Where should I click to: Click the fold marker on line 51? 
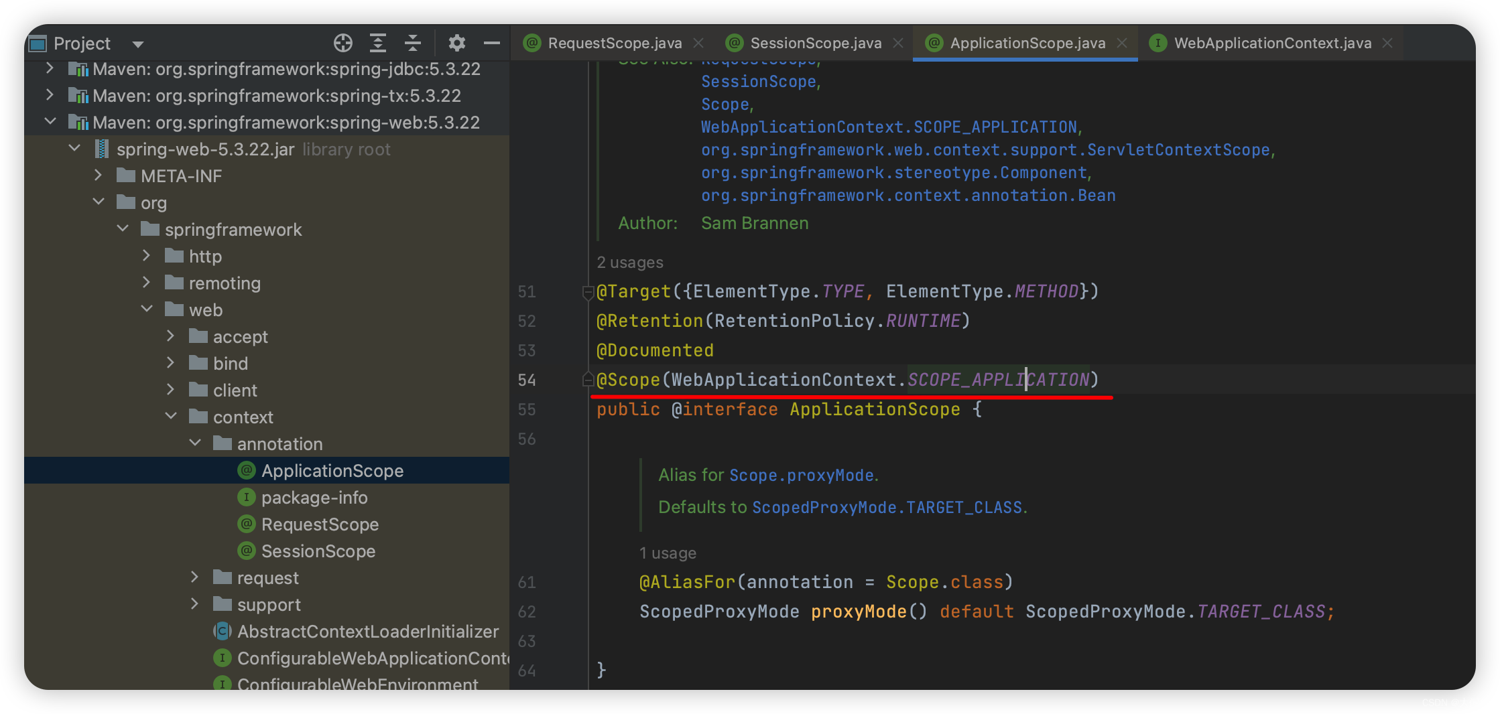pyautogui.click(x=588, y=292)
